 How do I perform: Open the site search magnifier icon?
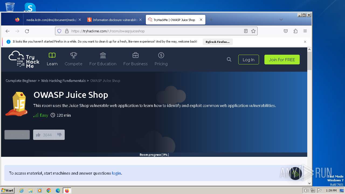229,60
